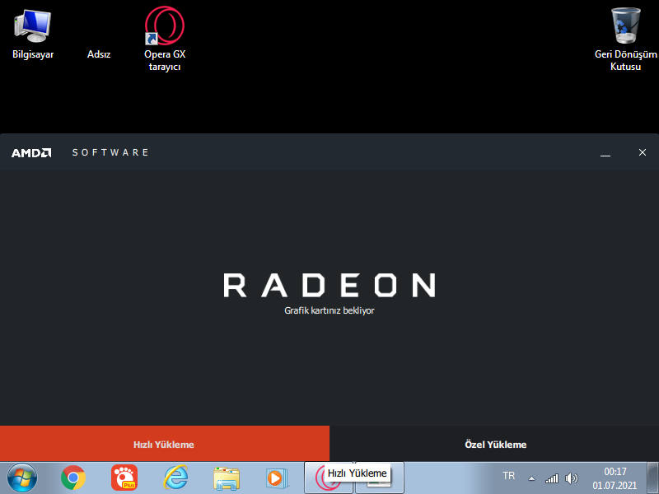Open the Bilgisayar desktop icon

click(x=33, y=35)
